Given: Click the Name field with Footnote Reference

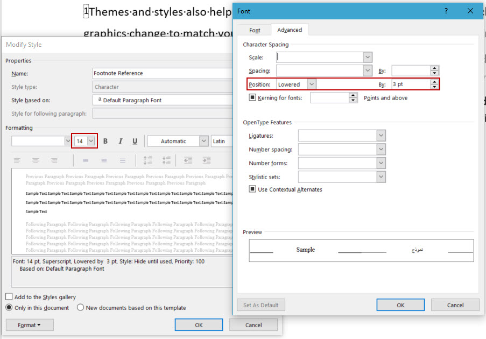Looking at the screenshot, I should click(163, 73).
